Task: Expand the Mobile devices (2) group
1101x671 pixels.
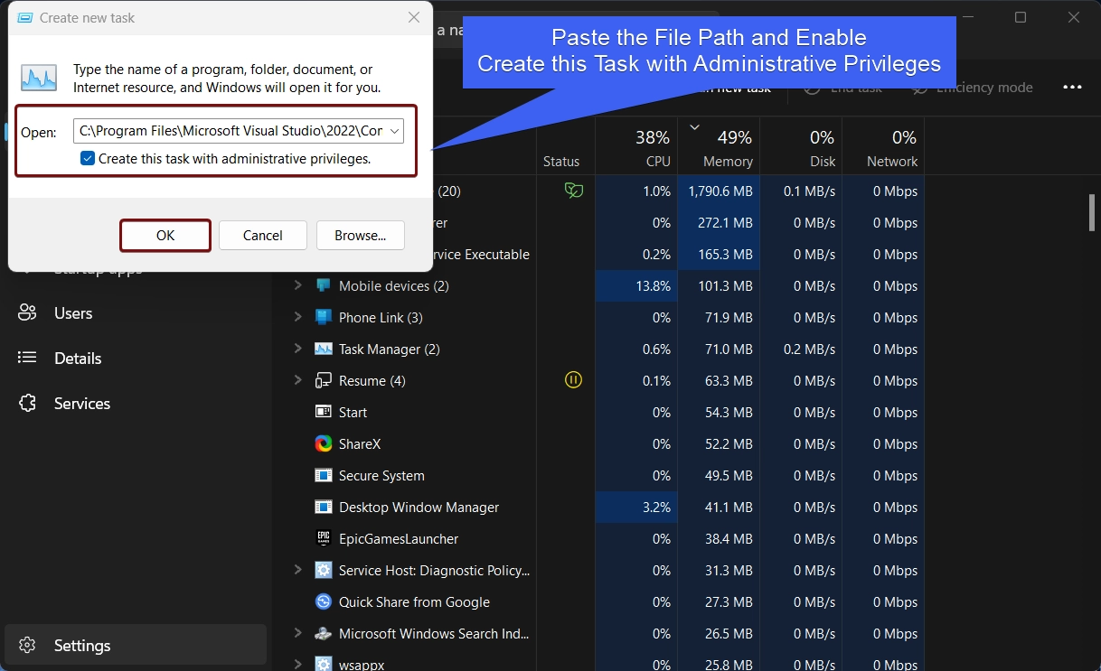Action: coord(297,285)
